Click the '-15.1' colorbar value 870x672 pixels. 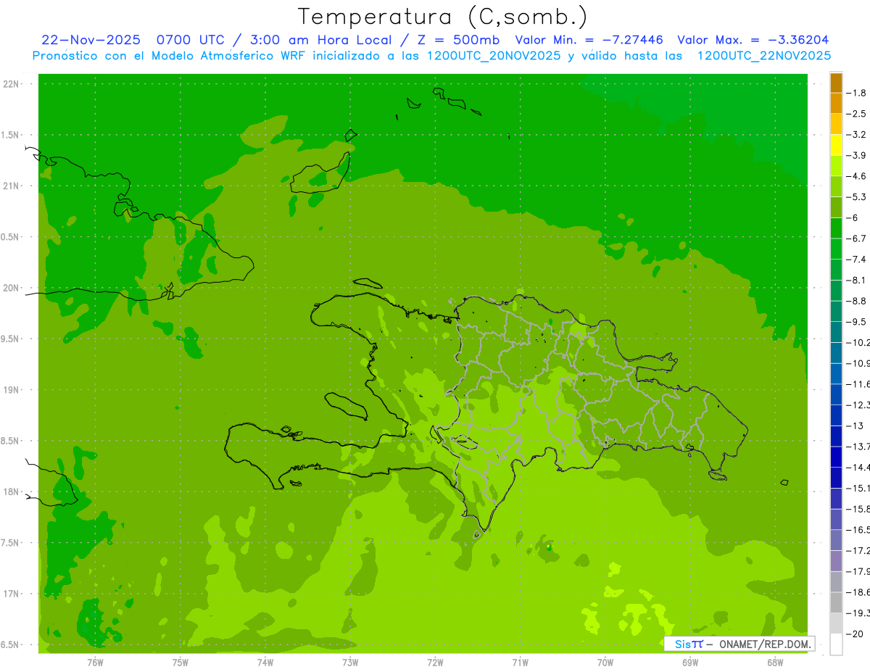[858, 488]
